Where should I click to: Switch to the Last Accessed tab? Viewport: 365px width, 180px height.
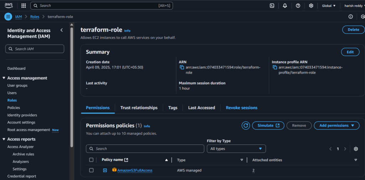click(x=202, y=108)
